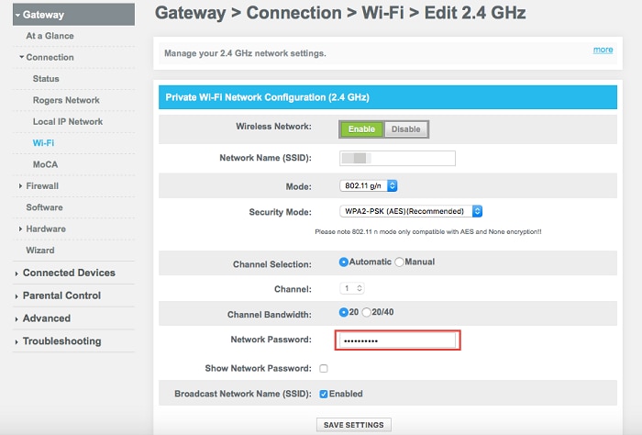The width and height of the screenshot is (642, 435).
Task: Check Show Network Password box
Action: tap(323, 368)
